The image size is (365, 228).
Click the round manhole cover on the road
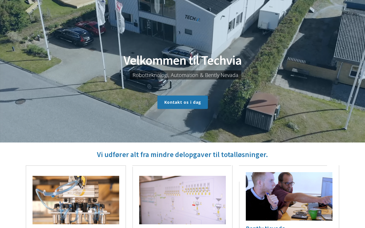click(20, 101)
